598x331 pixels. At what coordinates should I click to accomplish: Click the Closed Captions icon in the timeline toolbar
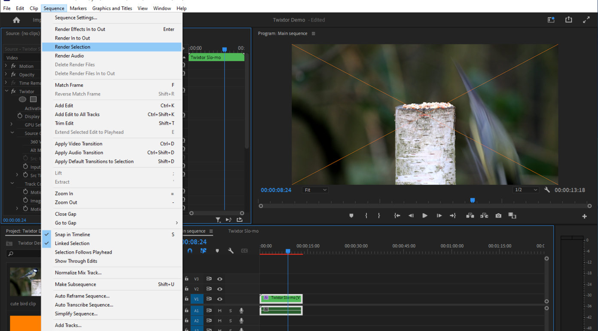click(244, 251)
